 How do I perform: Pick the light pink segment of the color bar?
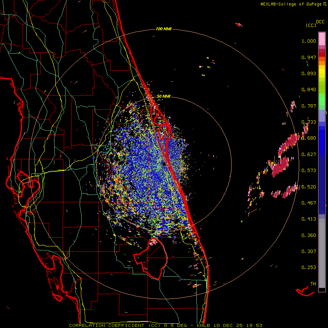[x=322, y=39]
